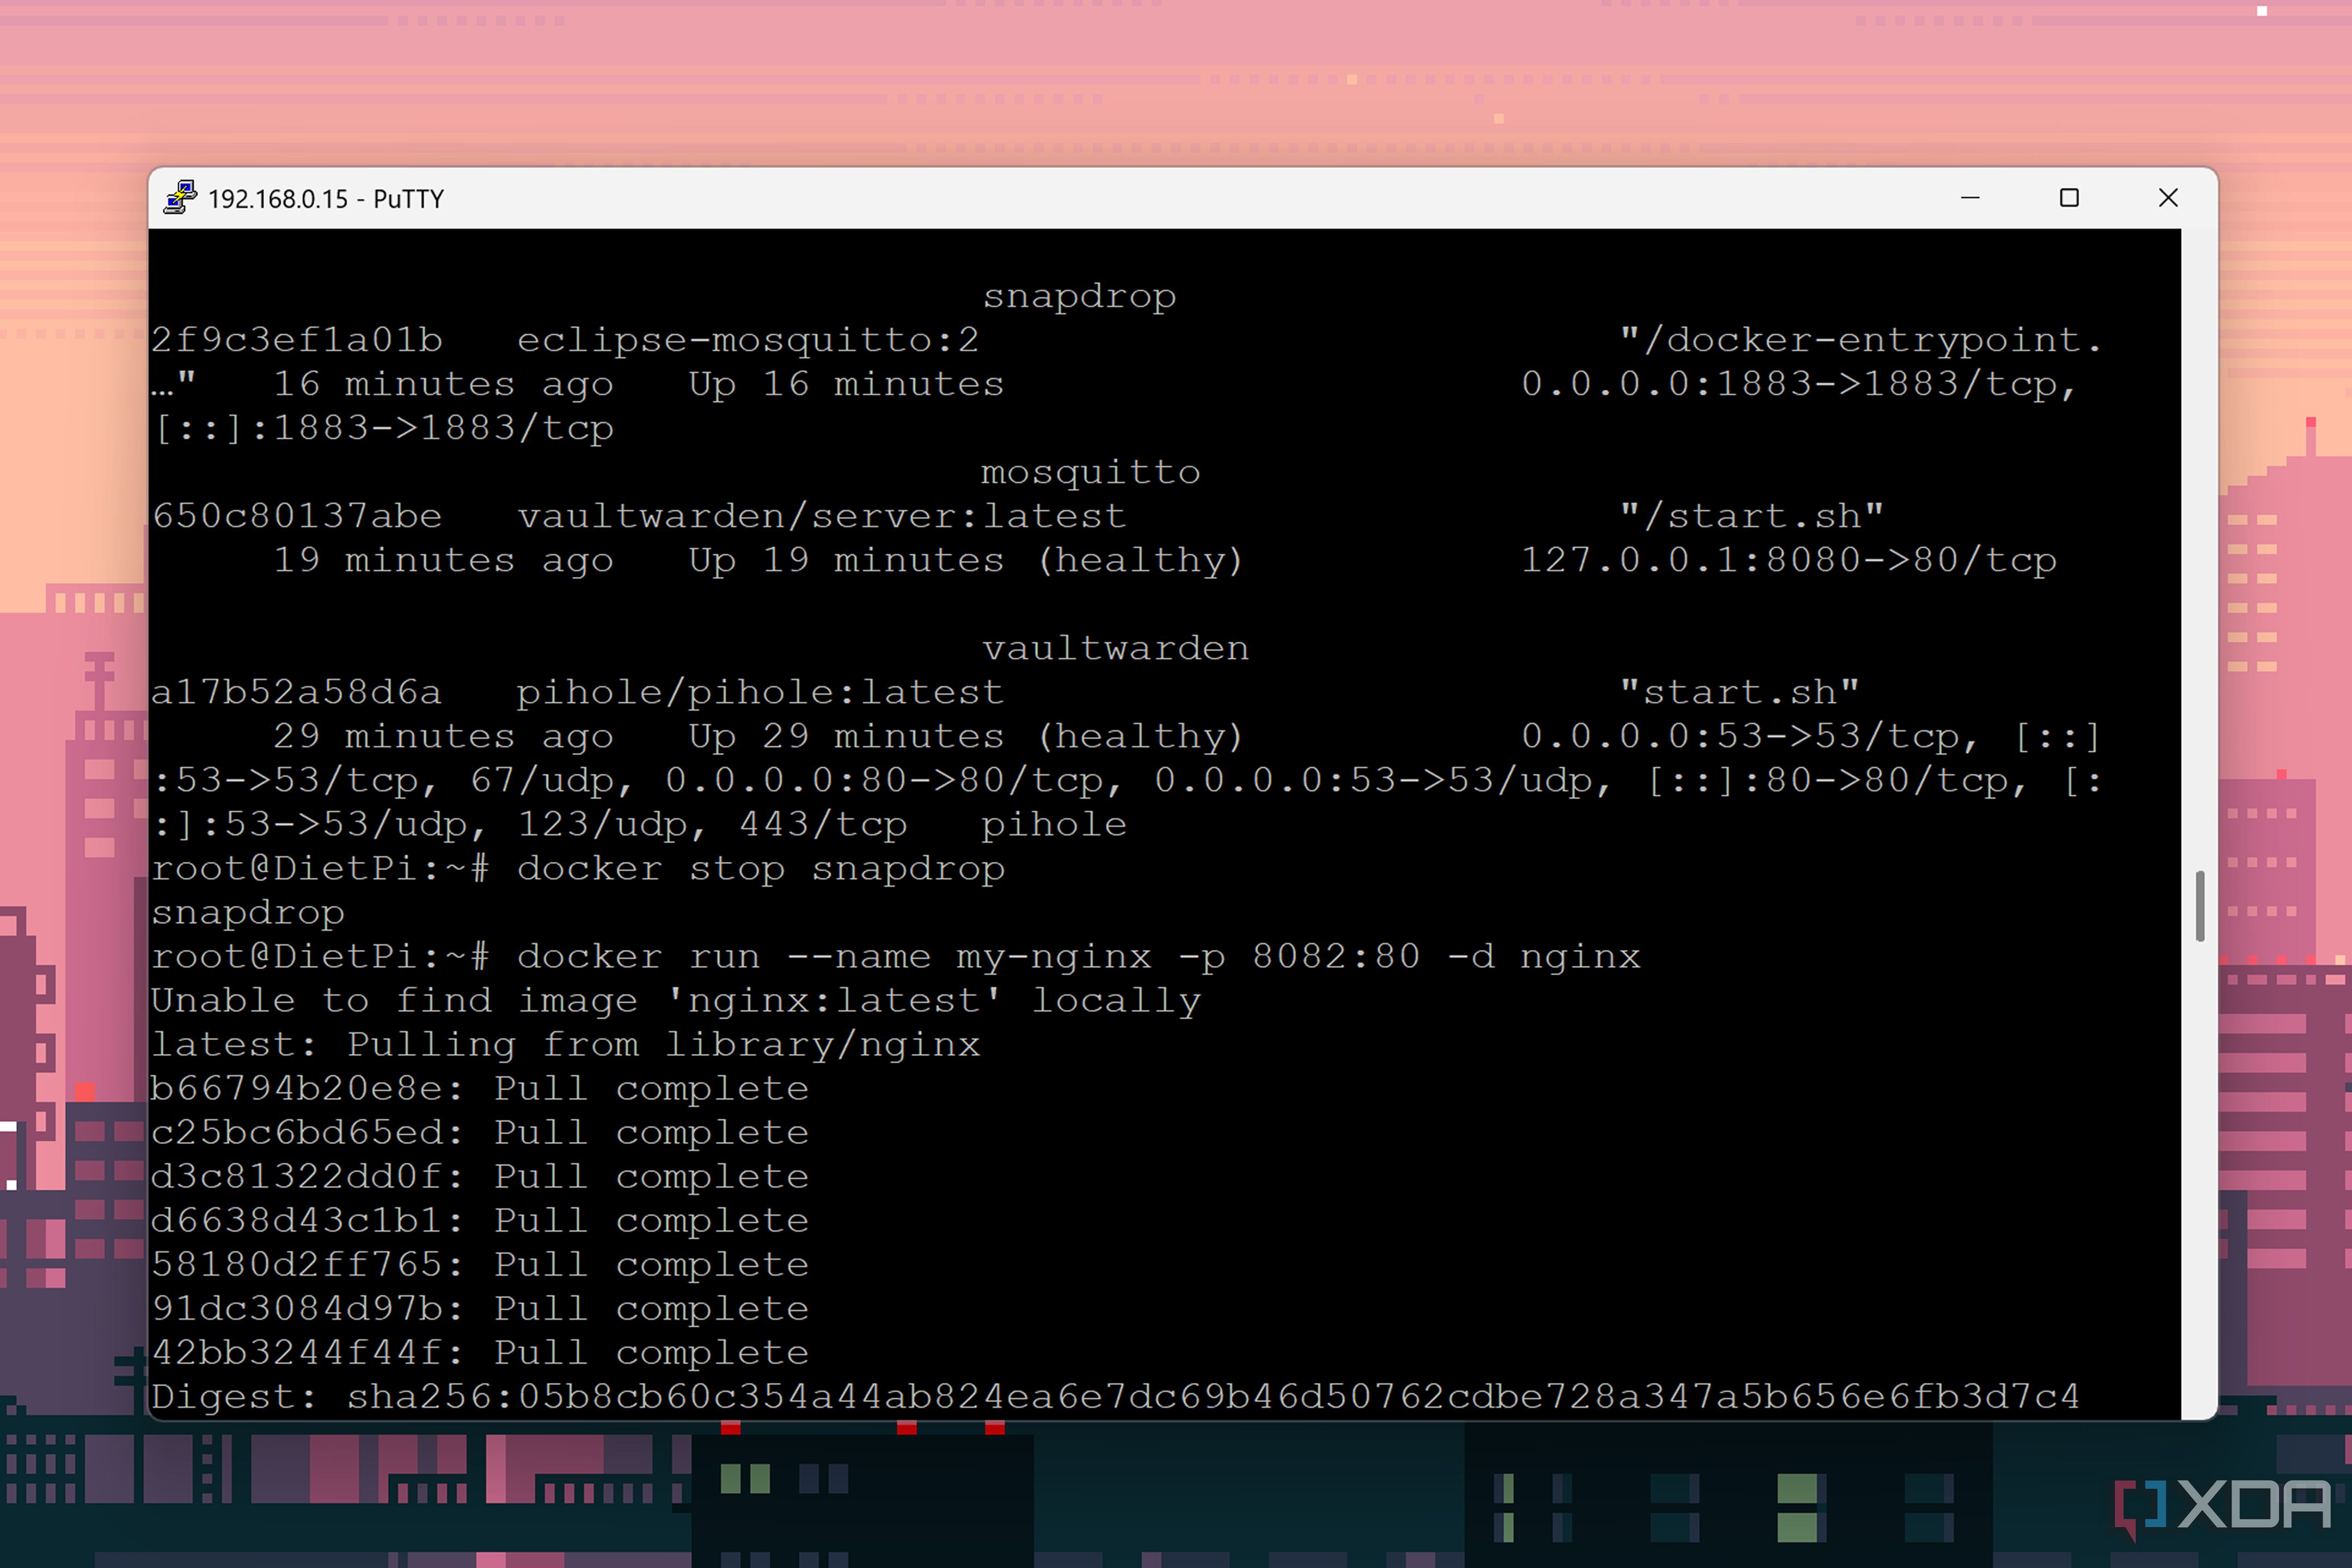Click port '127.0.0.1:8080->80/tcp'

[1789, 560]
